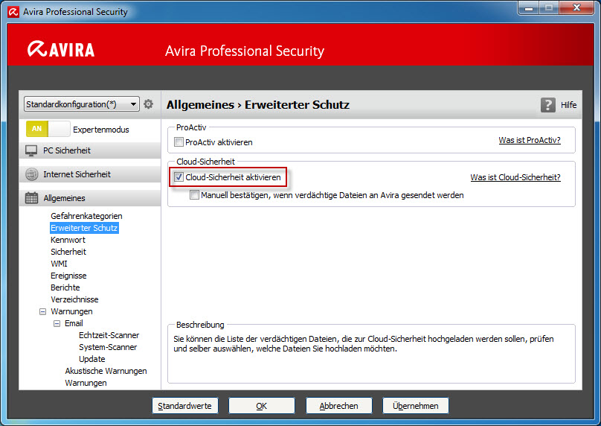Image resolution: width=601 pixels, height=426 pixels.
Task: Click the Beschreibung description text
Action: [x=364, y=344]
